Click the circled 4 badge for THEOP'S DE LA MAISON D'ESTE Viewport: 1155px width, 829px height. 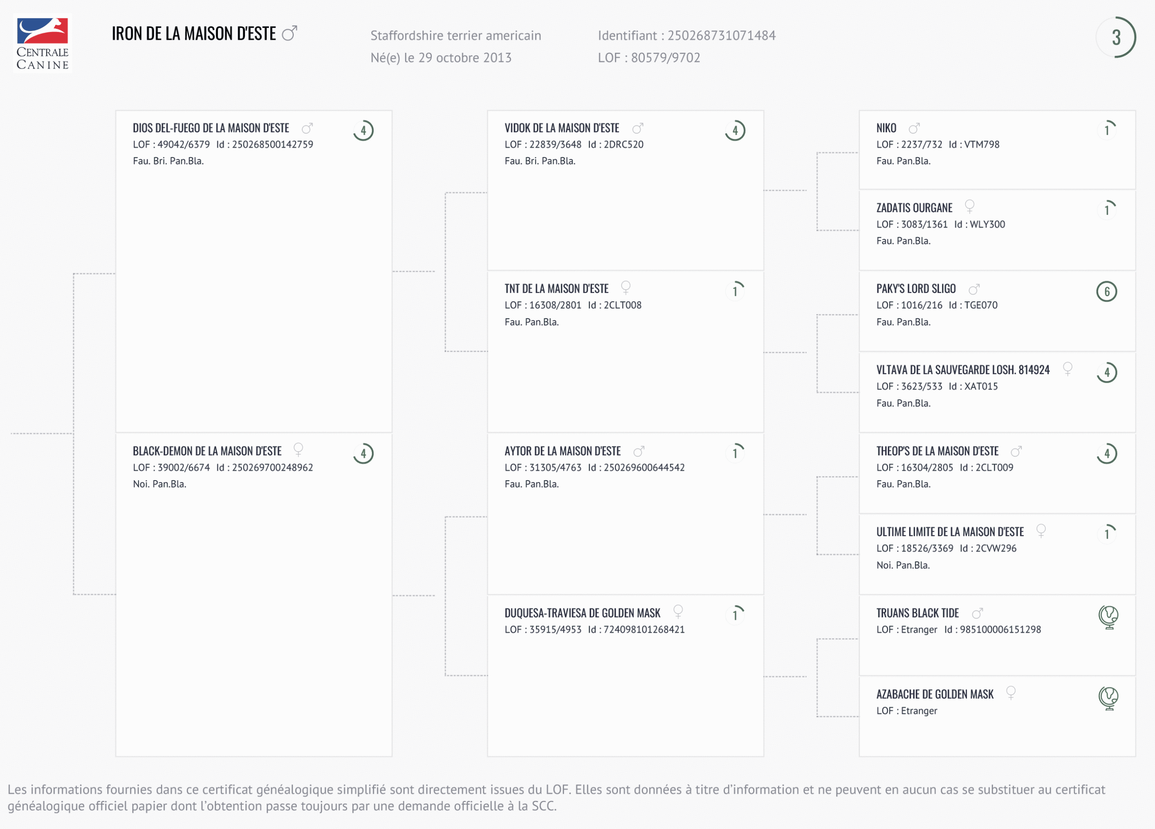click(1107, 454)
